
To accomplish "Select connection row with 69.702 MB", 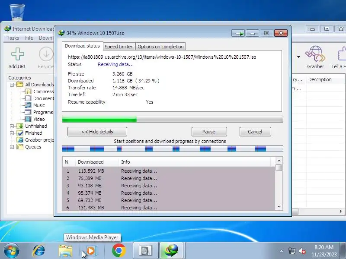I will point(169,200).
